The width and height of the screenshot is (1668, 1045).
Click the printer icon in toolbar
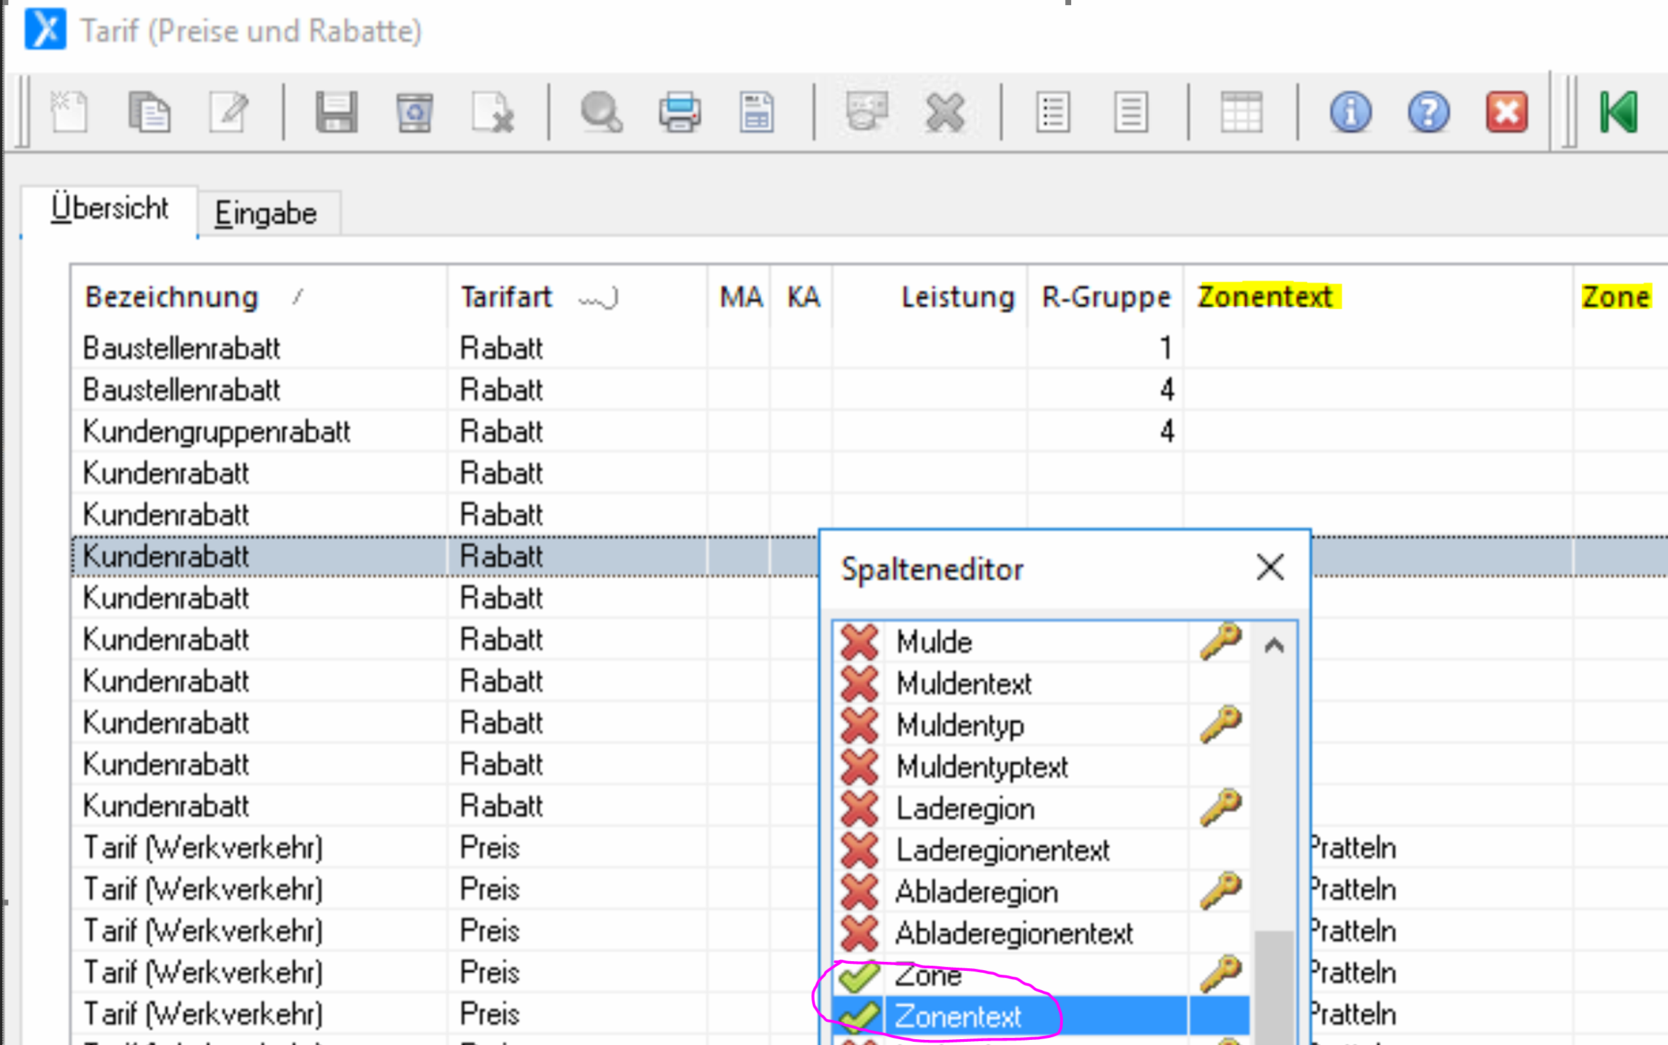click(679, 112)
